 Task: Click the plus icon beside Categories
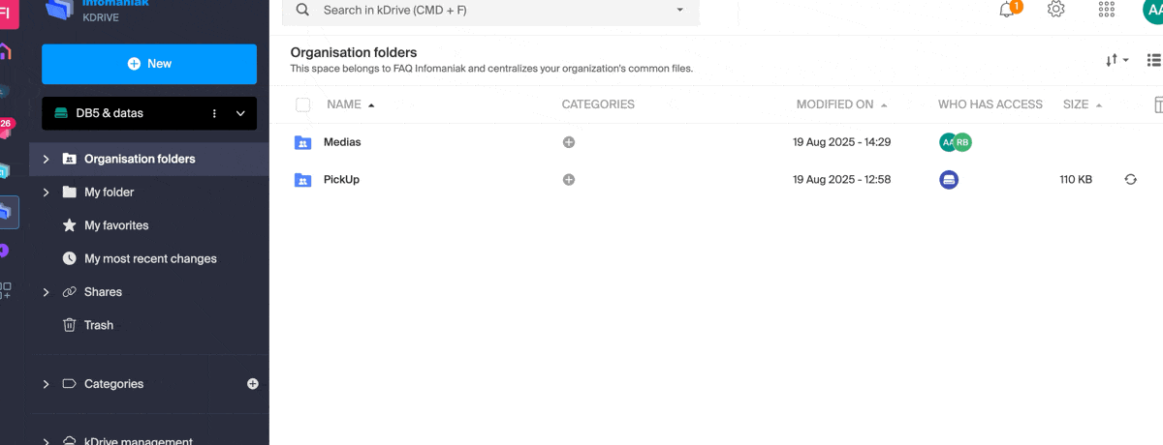(x=253, y=384)
